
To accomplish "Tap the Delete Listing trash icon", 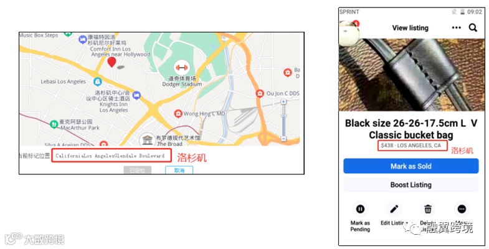I will pos(428,209).
